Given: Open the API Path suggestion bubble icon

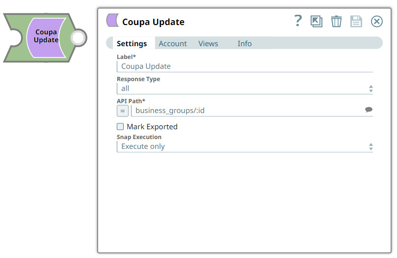Looking at the screenshot, I should click(x=369, y=110).
